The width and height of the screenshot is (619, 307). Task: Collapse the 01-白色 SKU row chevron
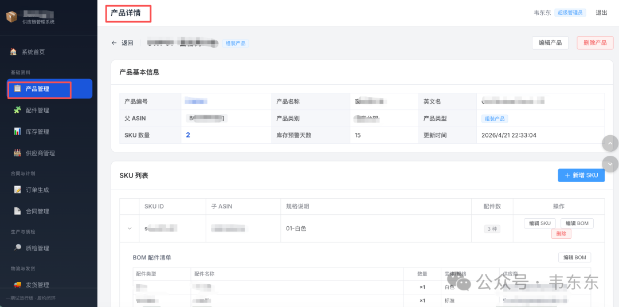point(130,229)
